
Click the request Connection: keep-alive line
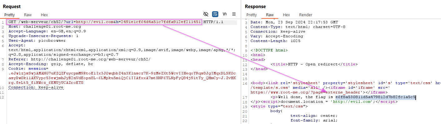36,88
